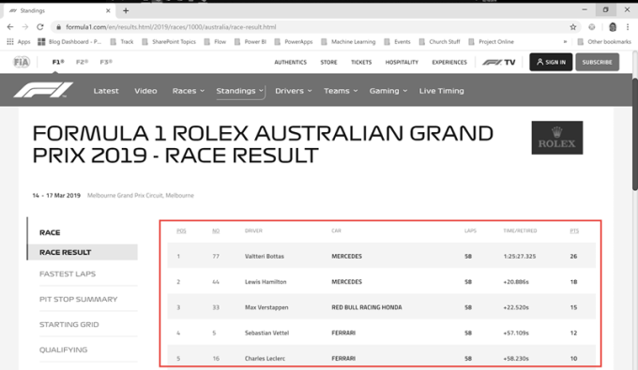Open the Experiences link
The height and width of the screenshot is (370, 638).
coord(449,62)
